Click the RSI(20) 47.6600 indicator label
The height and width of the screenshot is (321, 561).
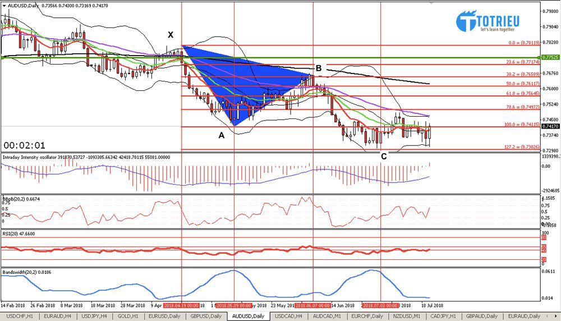pos(19,233)
